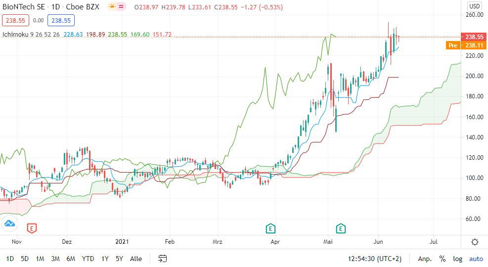488x267 pixels.
Task: Click the BioNTech SE symbol title
Action: click(x=24, y=6)
